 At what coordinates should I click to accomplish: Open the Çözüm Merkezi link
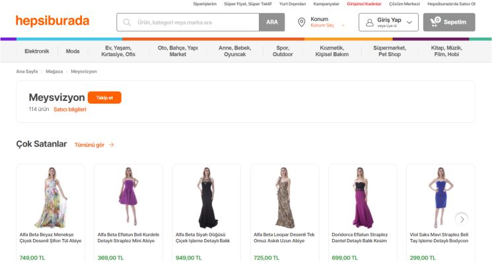click(404, 4)
